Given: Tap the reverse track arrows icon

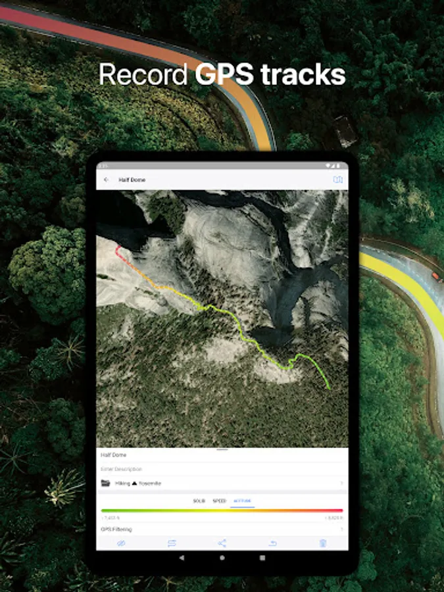Looking at the screenshot, I should point(172,543).
